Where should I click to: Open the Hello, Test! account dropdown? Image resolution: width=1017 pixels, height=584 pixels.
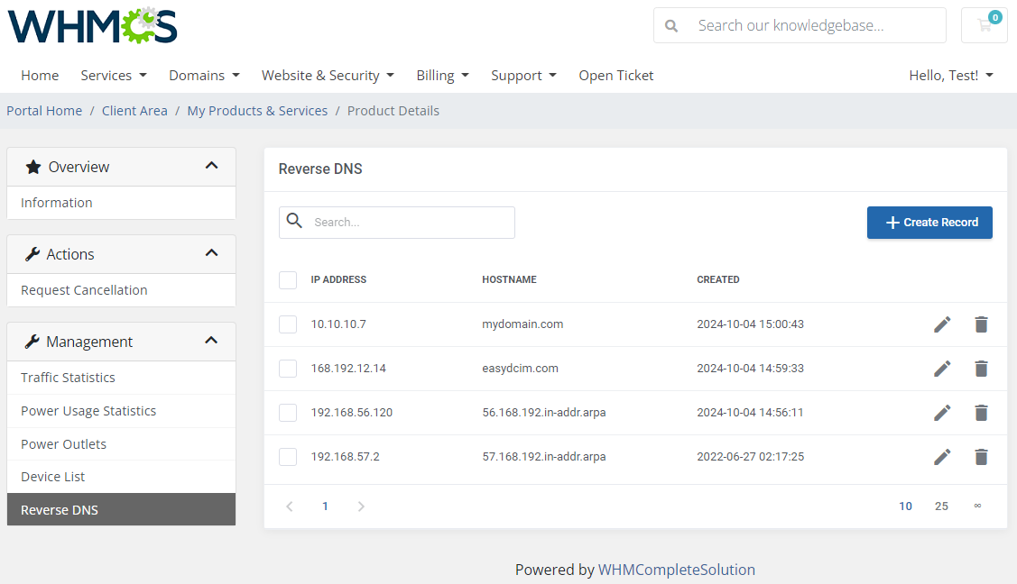(950, 75)
